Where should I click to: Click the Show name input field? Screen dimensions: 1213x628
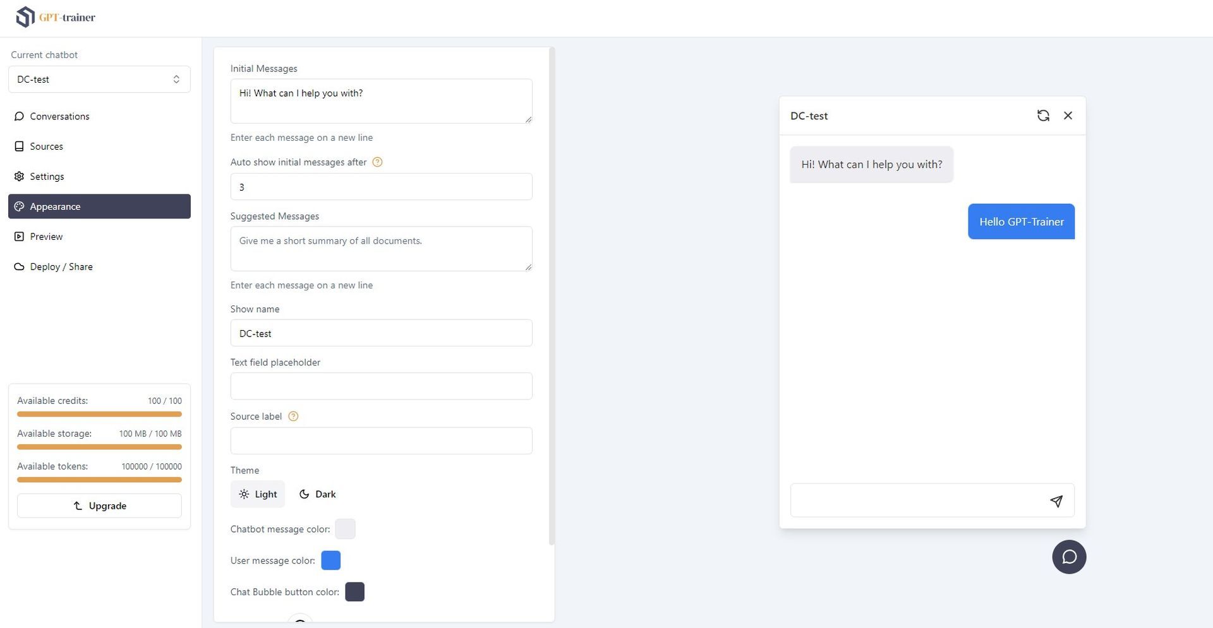(381, 333)
